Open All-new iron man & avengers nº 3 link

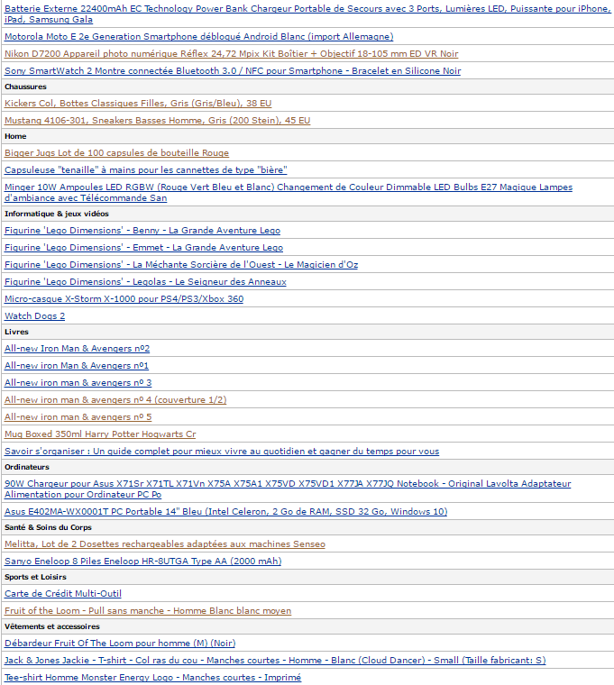[78, 383]
